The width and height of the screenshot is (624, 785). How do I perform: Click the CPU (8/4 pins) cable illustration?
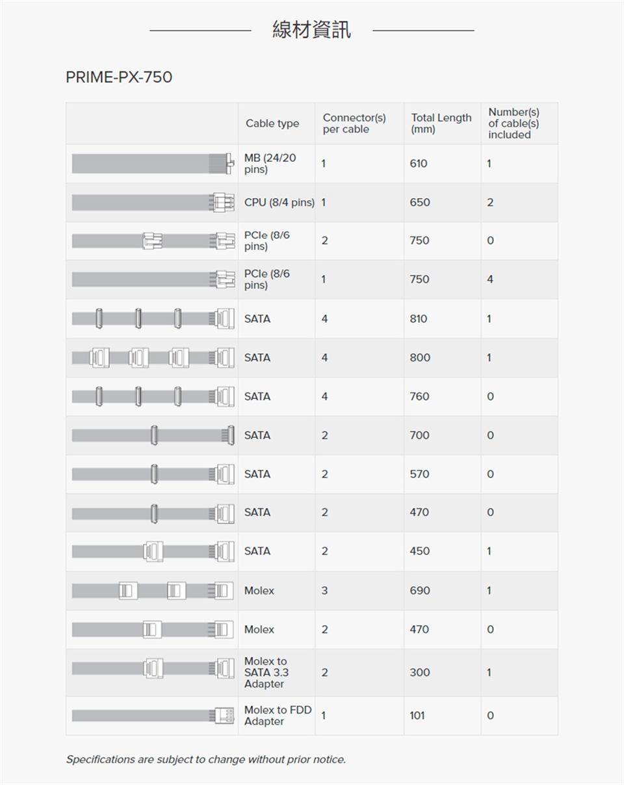pyautogui.click(x=152, y=202)
